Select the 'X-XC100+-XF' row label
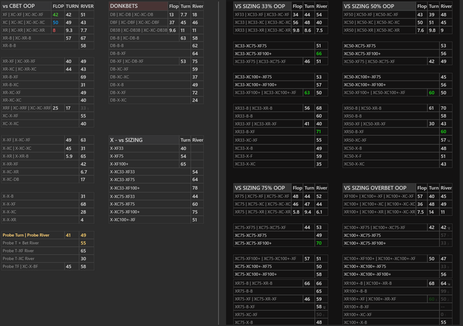The width and height of the screenshot is (463, 326). (122, 220)
